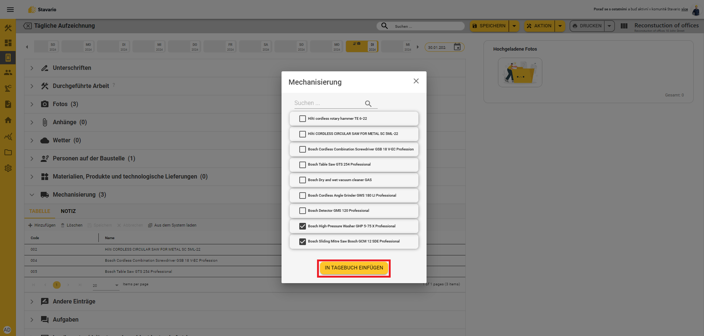Expand Personen auf der Baustelle section
The image size is (704, 336).
[32, 159]
